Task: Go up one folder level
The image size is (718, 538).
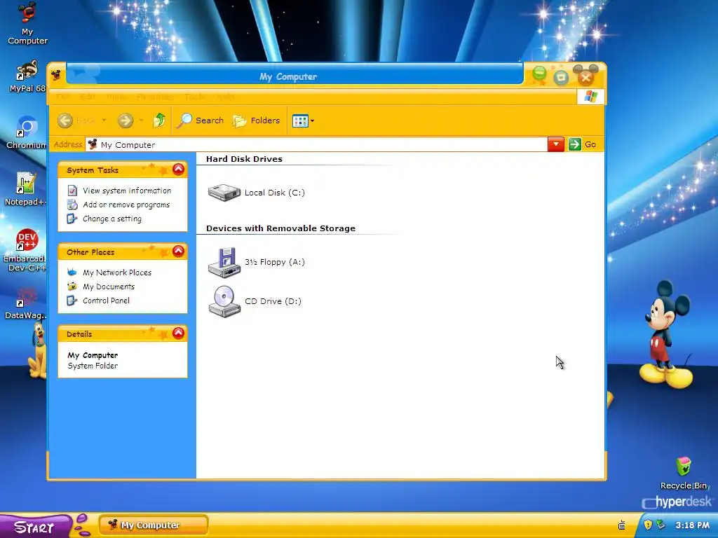Action: click(x=159, y=120)
